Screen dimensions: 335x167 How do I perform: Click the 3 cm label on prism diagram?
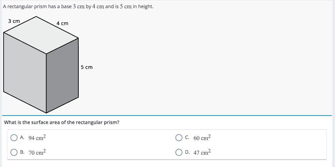click(14, 21)
